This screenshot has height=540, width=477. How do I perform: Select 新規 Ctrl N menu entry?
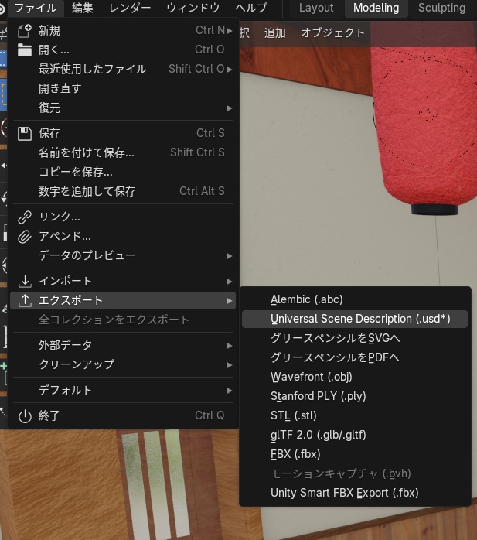pyautogui.click(x=123, y=31)
